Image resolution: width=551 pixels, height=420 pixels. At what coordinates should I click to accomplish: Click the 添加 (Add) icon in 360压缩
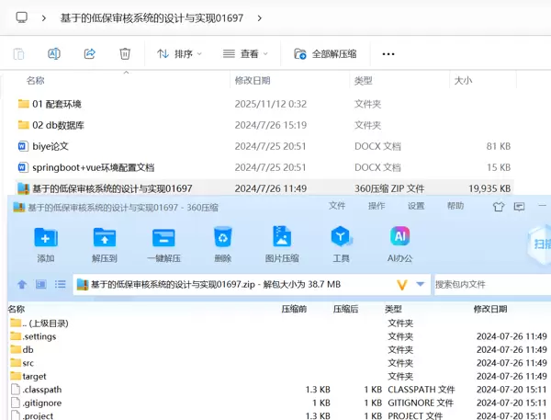[x=46, y=240]
